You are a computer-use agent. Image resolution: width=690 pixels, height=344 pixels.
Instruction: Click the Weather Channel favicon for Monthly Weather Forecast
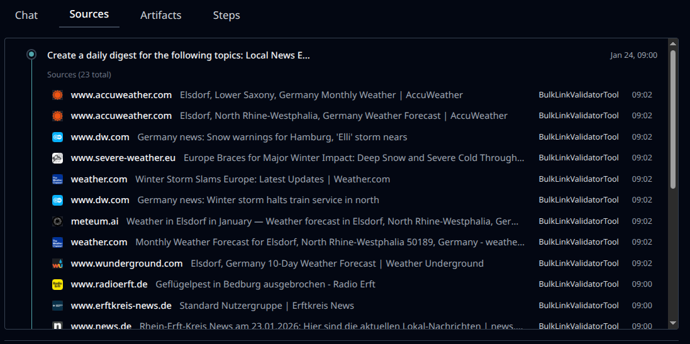point(57,242)
